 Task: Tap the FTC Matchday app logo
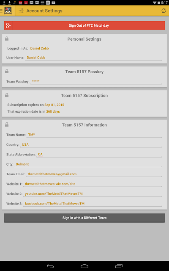(x=8, y=11)
